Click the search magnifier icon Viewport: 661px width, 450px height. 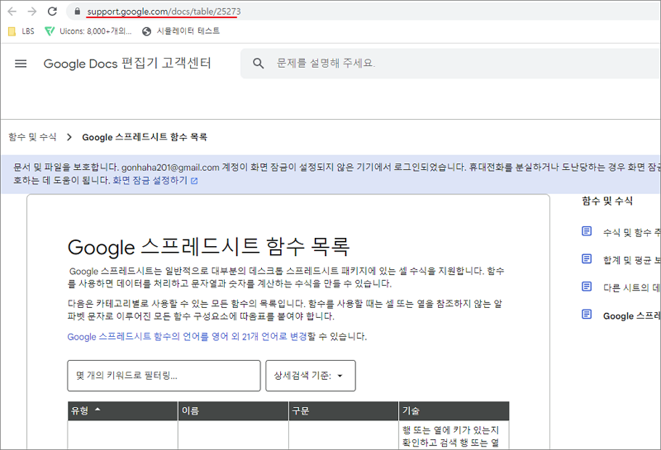258,64
